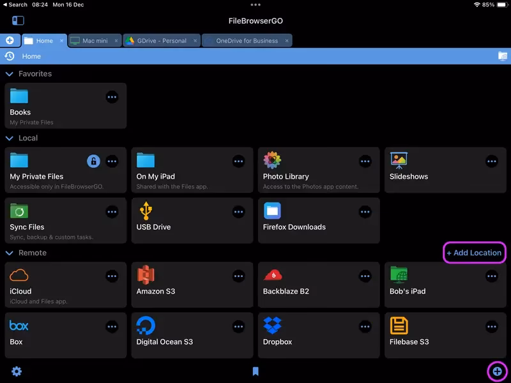Open the history clock icon
The image size is (511, 383).
(x=10, y=56)
